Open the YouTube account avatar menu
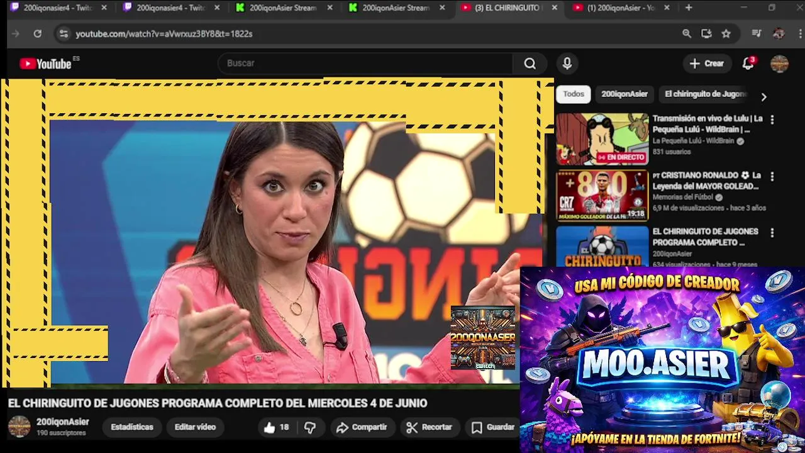This screenshot has height=453, width=805. (x=779, y=64)
